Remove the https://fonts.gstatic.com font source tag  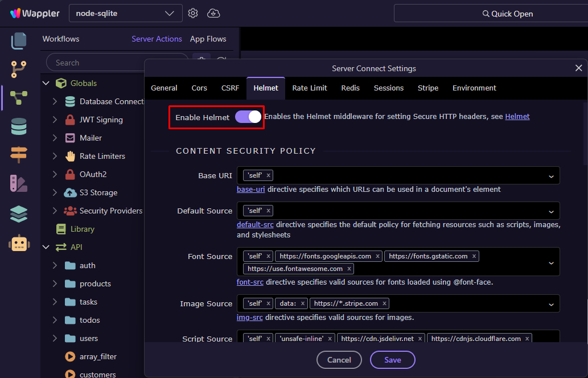click(474, 256)
